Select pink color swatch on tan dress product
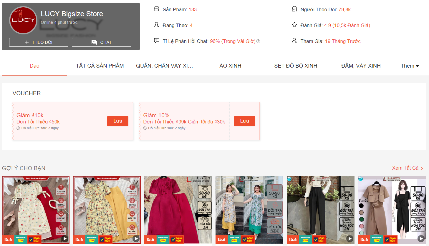The height and width of the screenshot is (246, 429). 361,226
